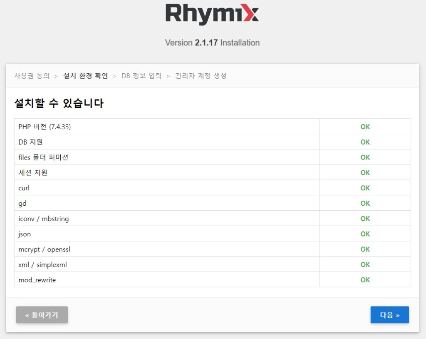Click the files 폴더 퍼미션 row label
Viewport: 426px width, 339px height.
pyautogui.click(x=43, y=157)
